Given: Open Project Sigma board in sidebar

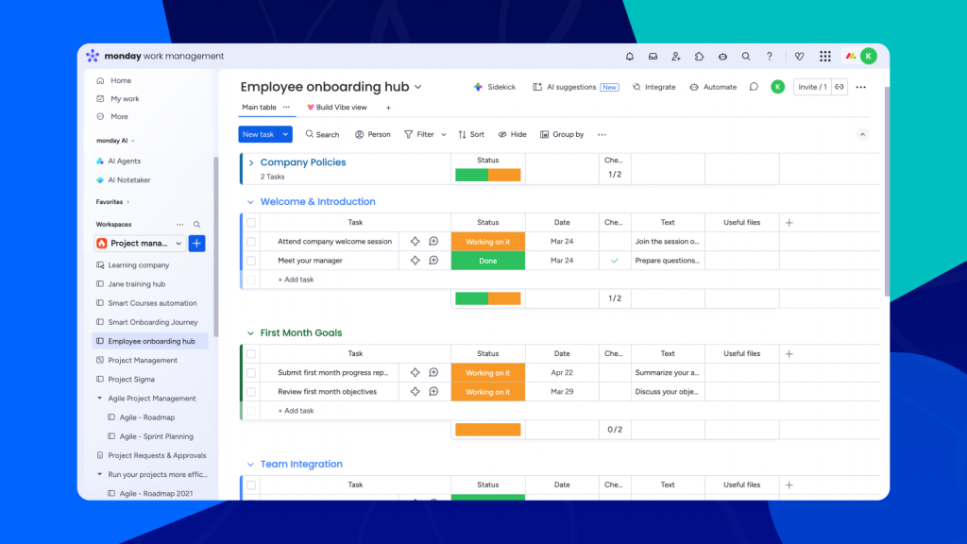Looking at the screenshot, I should click(x=130, y=380).
